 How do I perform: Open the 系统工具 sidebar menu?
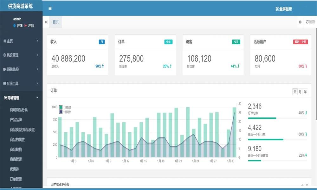click(x=21, y=83)
